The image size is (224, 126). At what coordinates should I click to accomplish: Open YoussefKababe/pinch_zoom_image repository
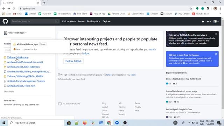tap(182, 91)
